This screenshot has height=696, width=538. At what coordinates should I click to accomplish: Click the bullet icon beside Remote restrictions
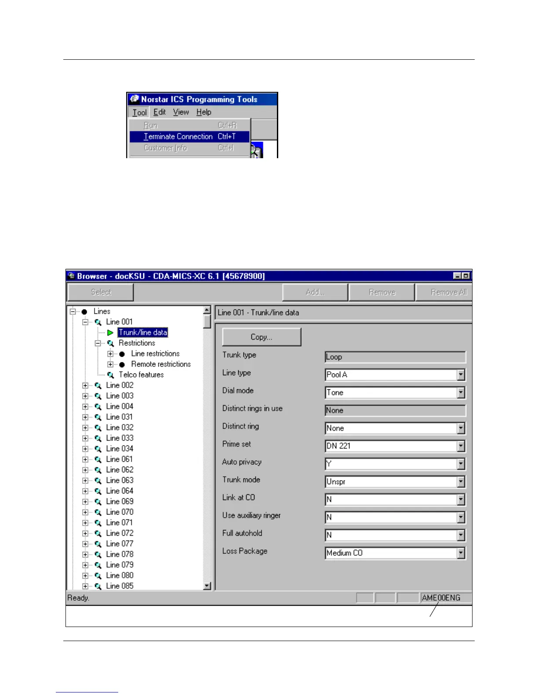[122, 364]
